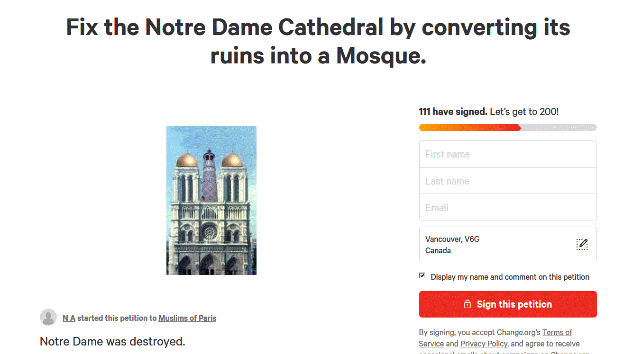Click the started this petition to text
Screen dimensions: 642x354
[117, 318]
